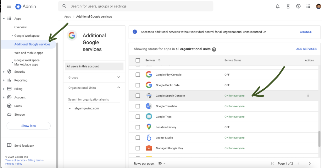Open the main hamburger menu

pyautogui.click(x=8, y=6)
